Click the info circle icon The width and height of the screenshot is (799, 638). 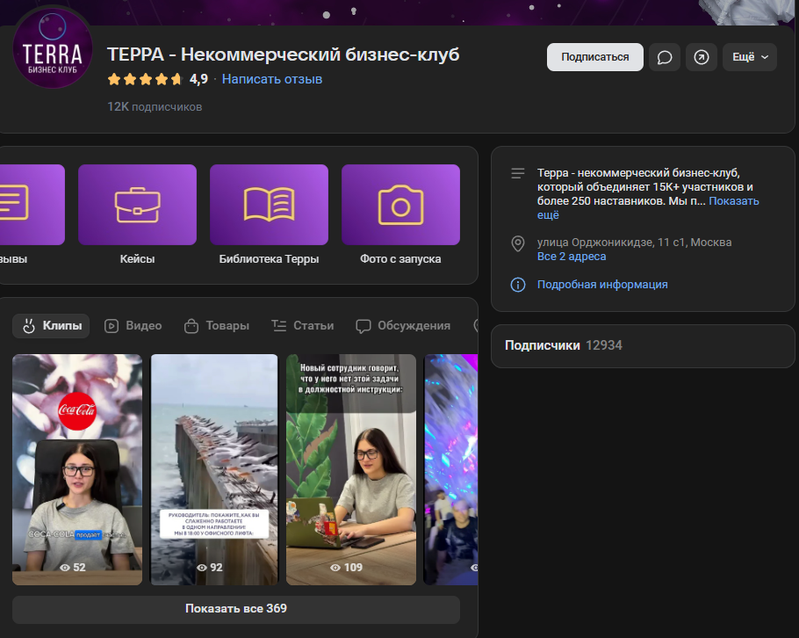(x=518, y=285)
